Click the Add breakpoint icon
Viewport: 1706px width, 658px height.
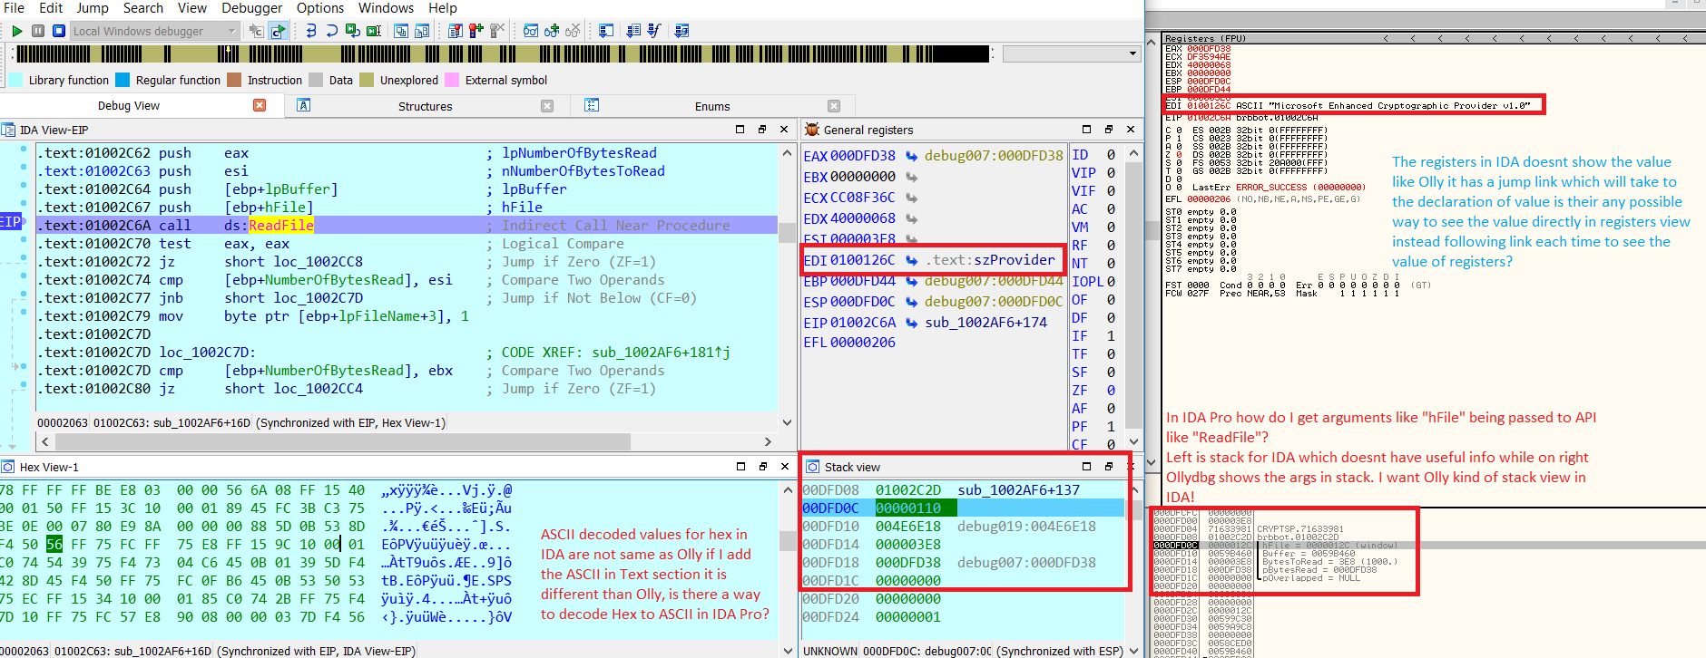point(476,31)
